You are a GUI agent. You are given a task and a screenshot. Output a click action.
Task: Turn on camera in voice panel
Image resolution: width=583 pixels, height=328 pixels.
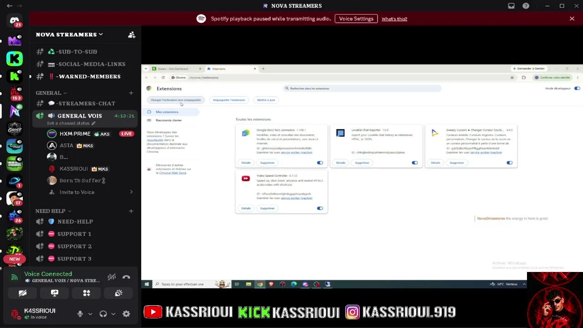coord(22,293)
